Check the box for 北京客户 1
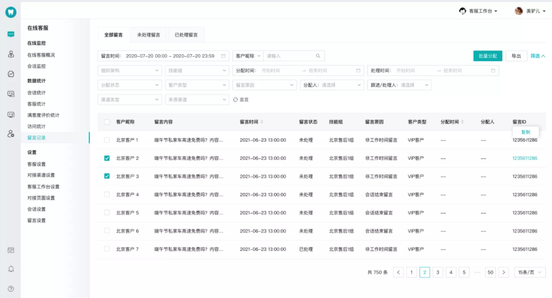Viewport: 552px width, 298px height. [x=107, y=140]
